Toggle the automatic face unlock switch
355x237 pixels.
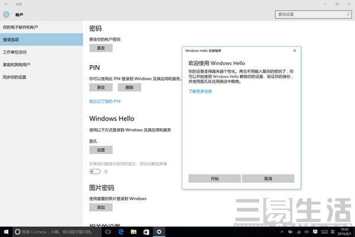pyautogui.click(x=95, y=171)
